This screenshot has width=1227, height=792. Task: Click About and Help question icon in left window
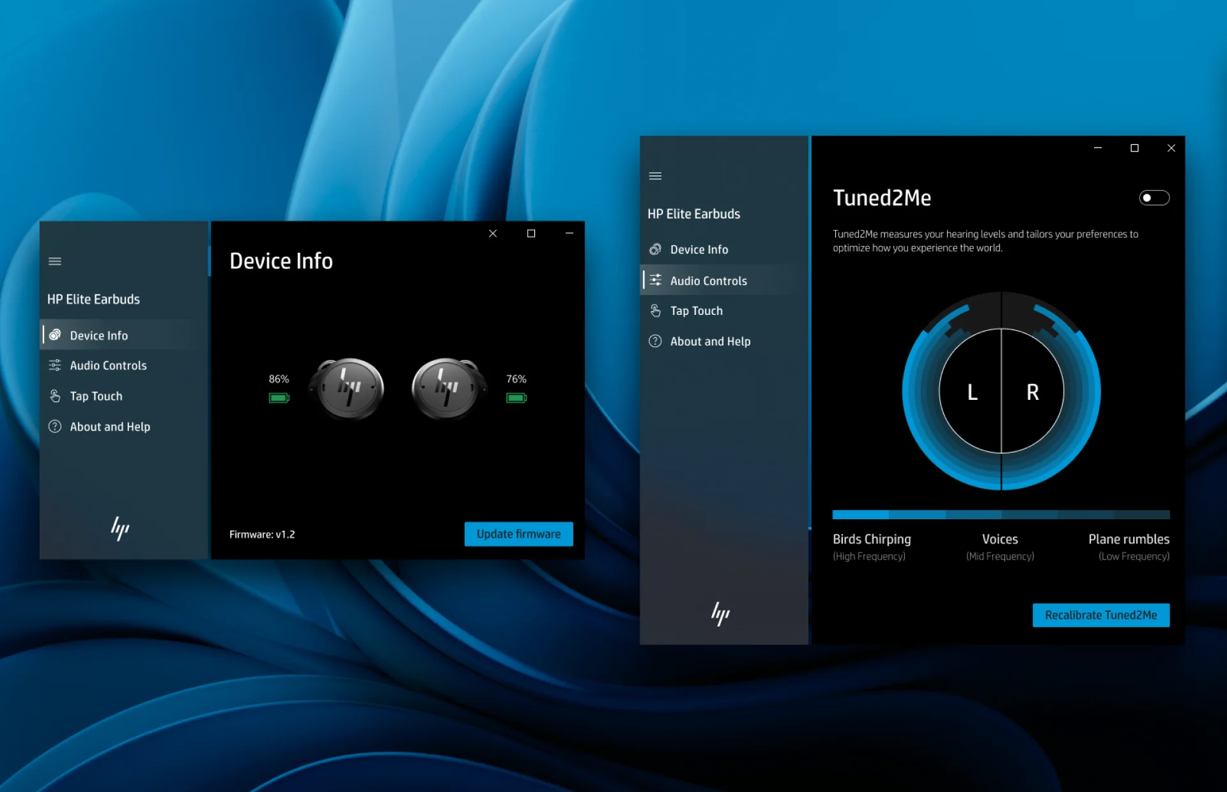[x=55, y=426]
